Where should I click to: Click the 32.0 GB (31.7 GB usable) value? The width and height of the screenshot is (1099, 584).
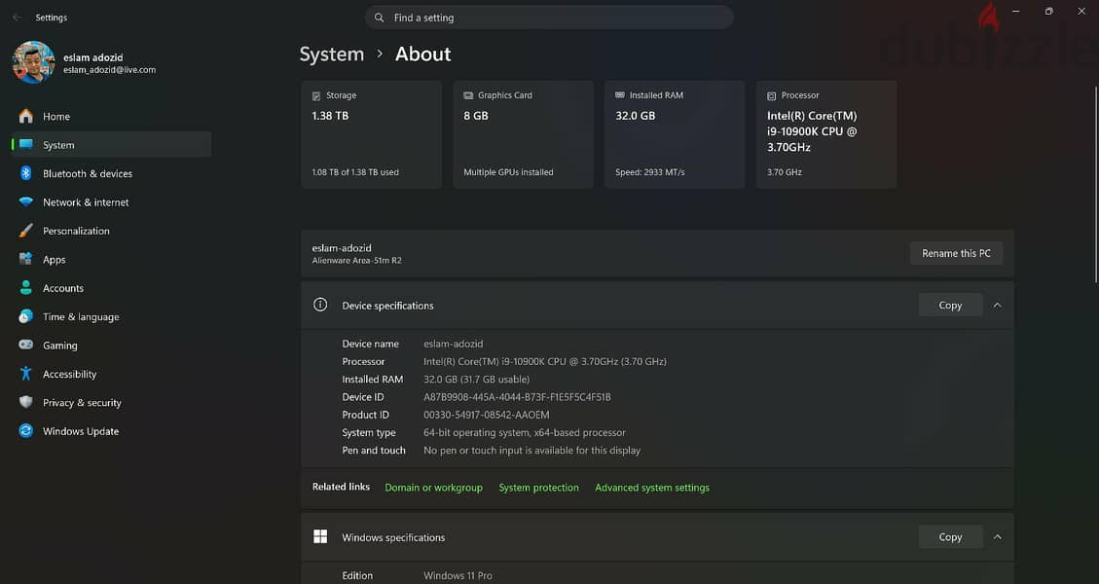477,380
